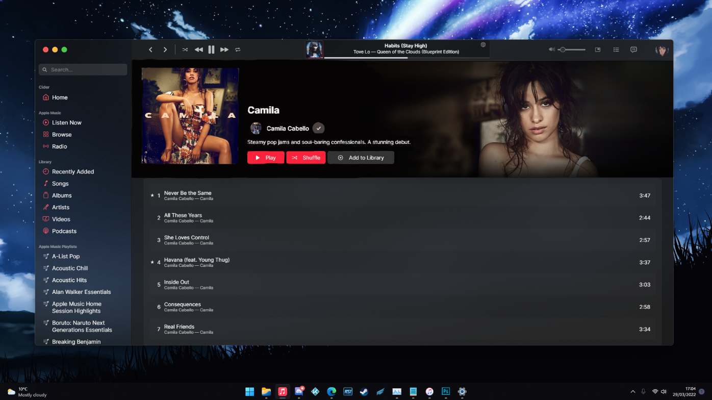Play the Camila album
Screen dimensions: 712x400
[265, 157]
